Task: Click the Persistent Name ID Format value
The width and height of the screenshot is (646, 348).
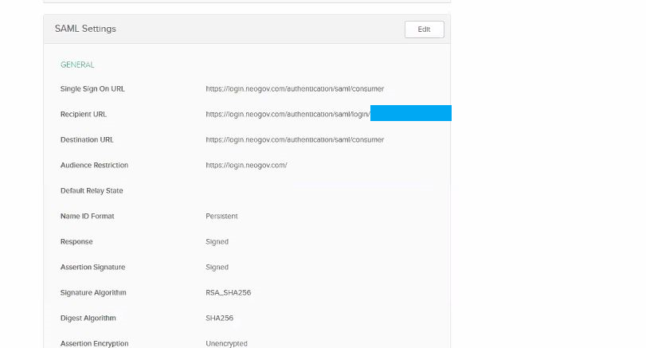Action: 221,216
